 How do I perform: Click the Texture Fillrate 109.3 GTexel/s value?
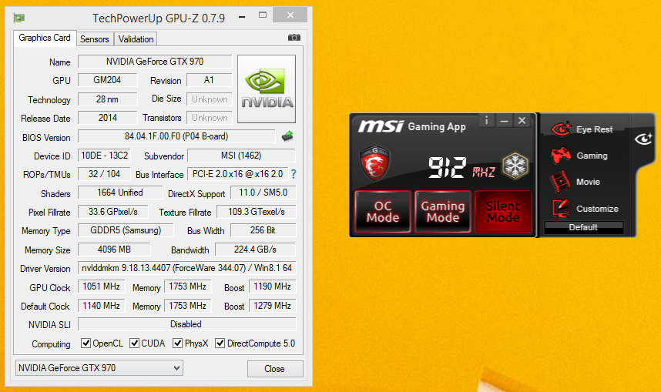click(x=257, y=212)
